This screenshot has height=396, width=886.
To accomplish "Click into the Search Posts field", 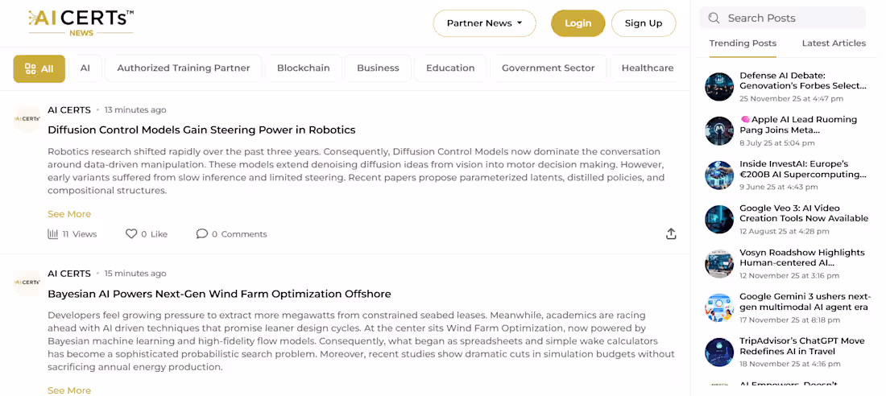I will [x=782, y=18].
